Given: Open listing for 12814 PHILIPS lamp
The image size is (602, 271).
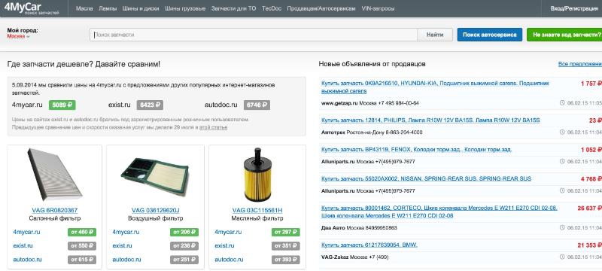Looking at the screenshot, I should point(430,120).
